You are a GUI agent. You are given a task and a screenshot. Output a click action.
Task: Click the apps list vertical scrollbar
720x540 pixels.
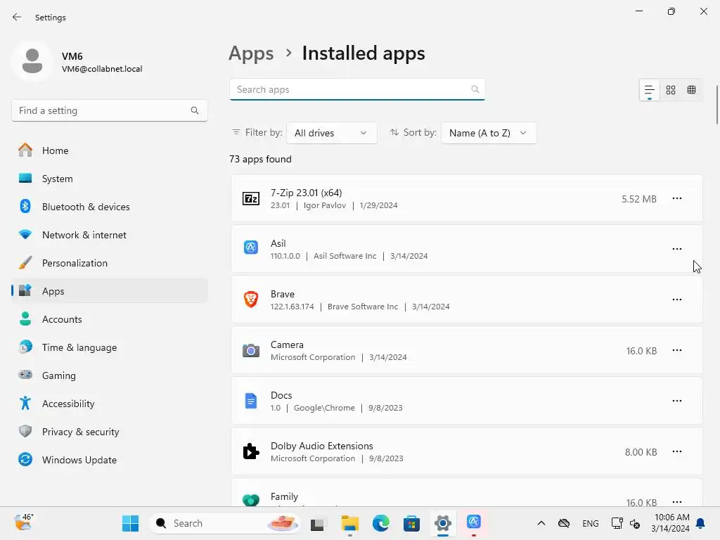click(716, 105)
